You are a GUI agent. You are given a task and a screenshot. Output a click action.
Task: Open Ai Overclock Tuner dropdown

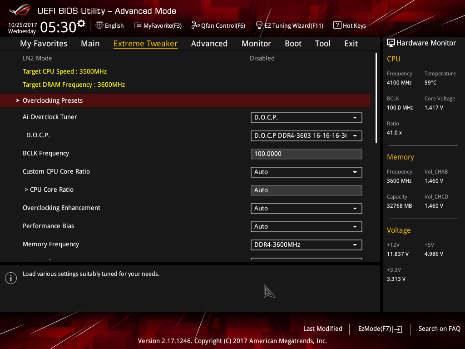[x=307, y=118]
